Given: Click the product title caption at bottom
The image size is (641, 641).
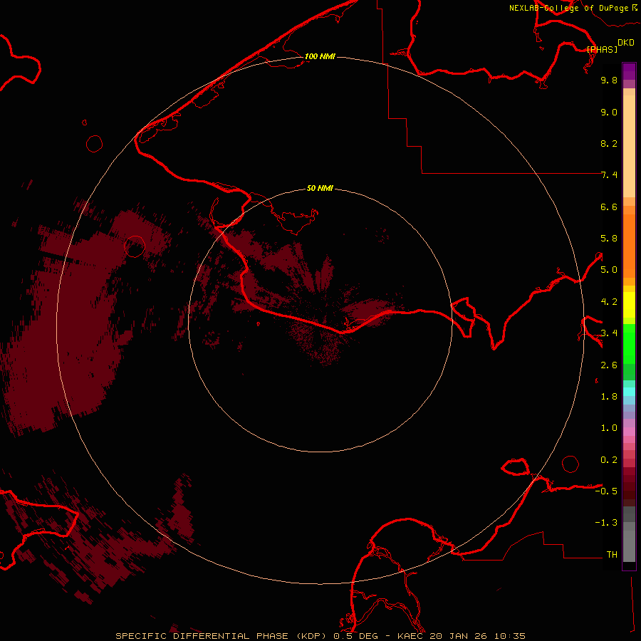Looking at the screenshot, I should click(320, 636).
